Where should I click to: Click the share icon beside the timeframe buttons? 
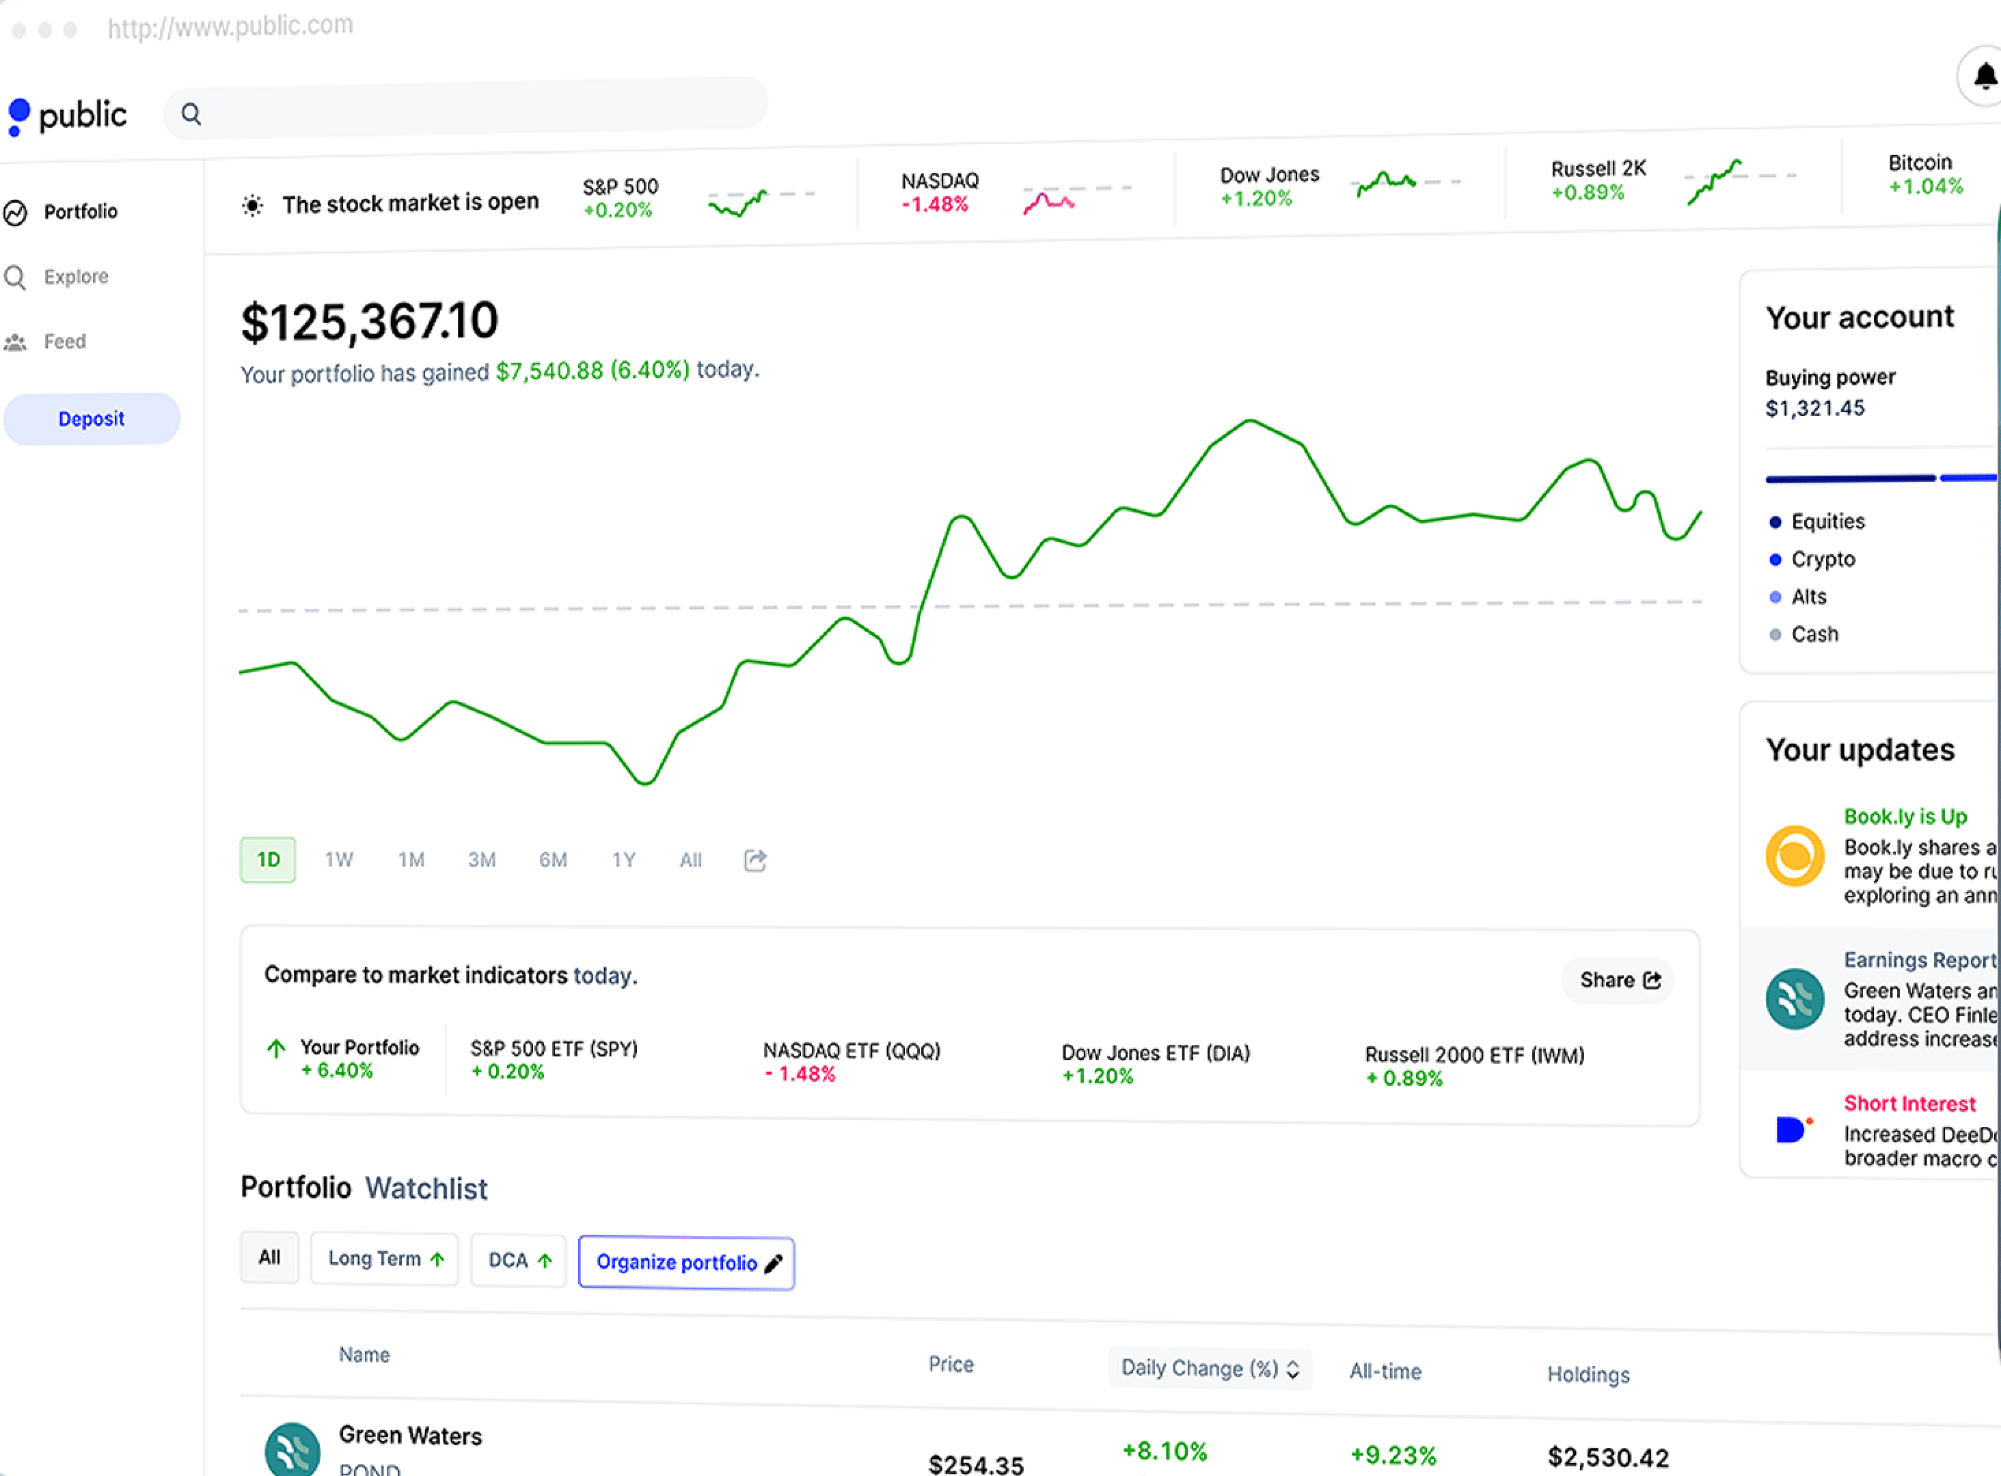pos(755,860)
